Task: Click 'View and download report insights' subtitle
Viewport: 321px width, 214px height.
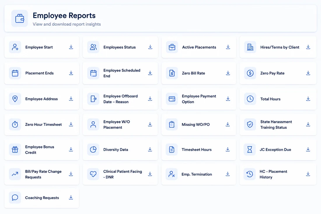Action: point(67,24)
